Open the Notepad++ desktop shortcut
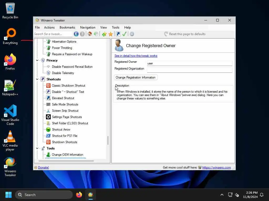 click(x=10, y=87)
